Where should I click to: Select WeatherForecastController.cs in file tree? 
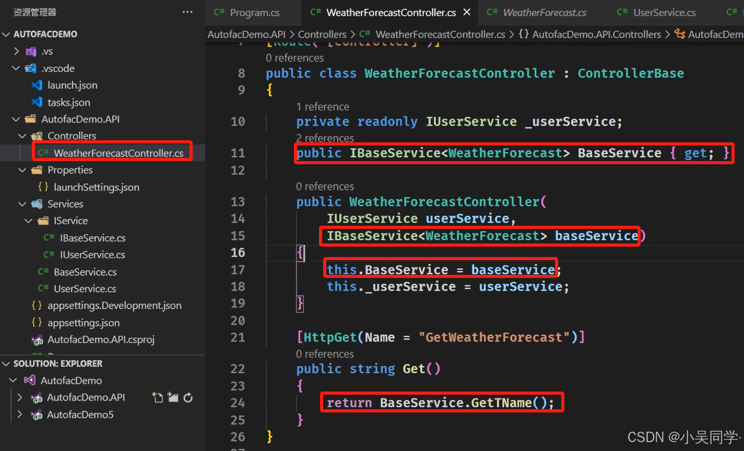(x=119, y=153)
